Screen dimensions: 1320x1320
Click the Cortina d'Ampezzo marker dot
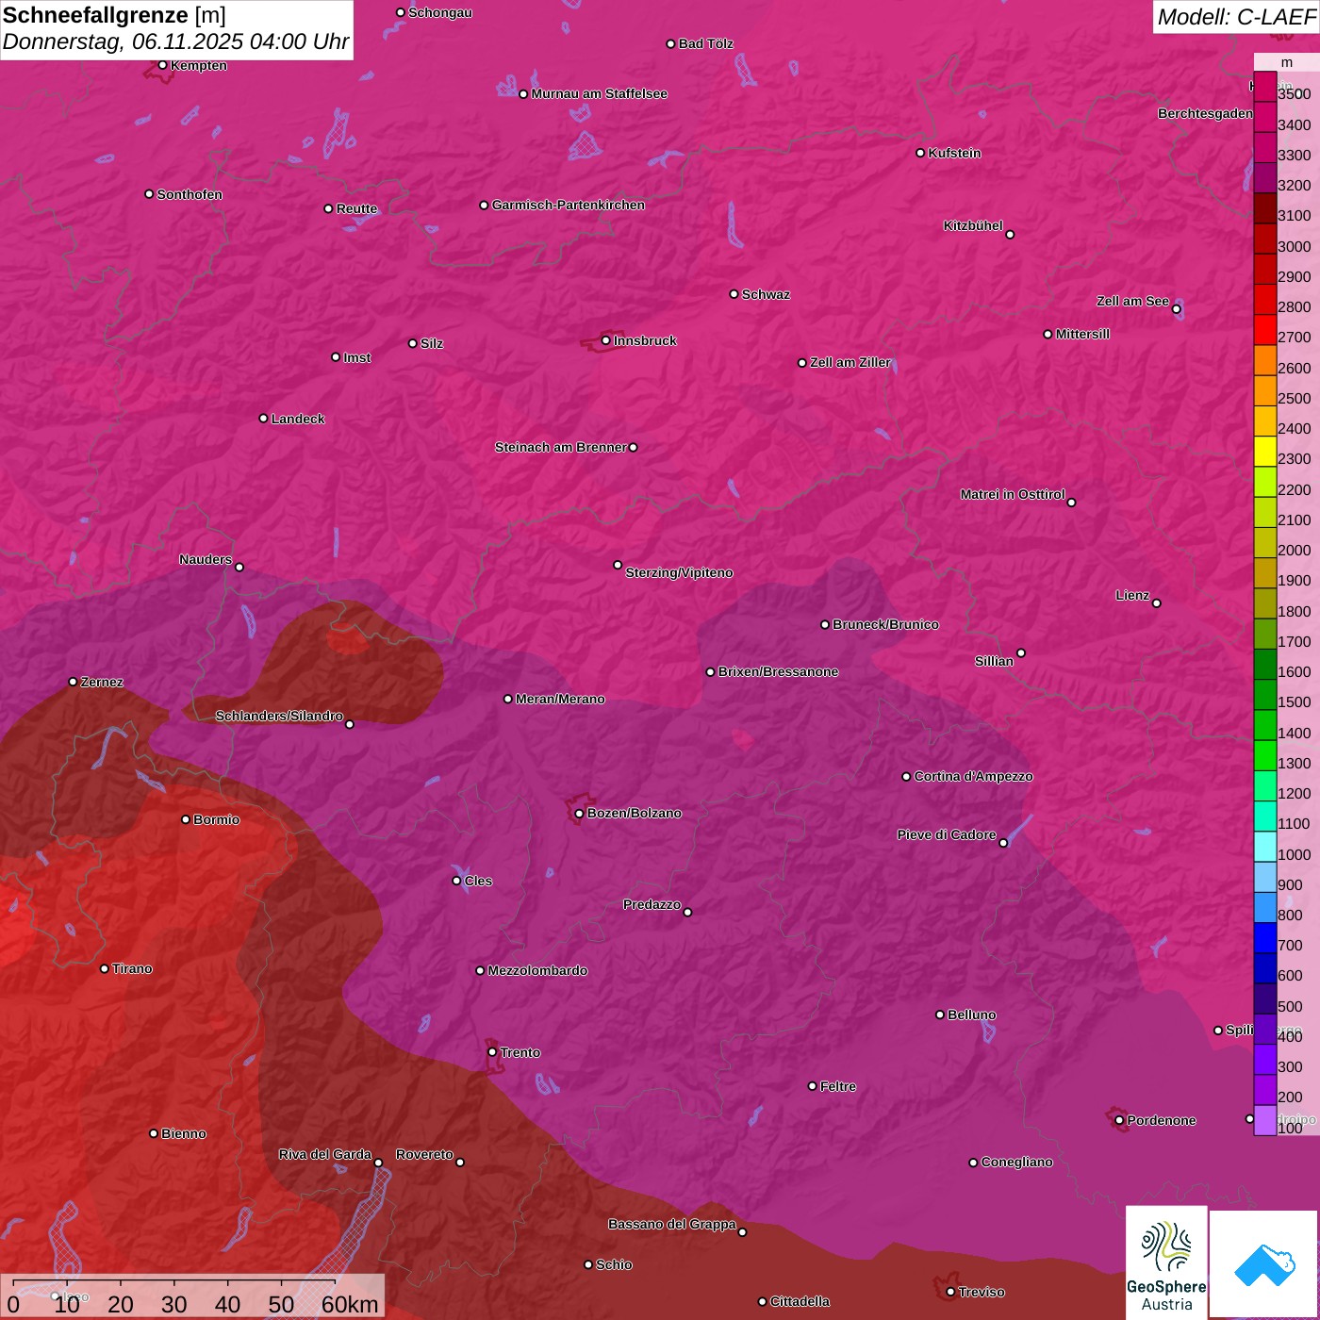pos(906,777)
